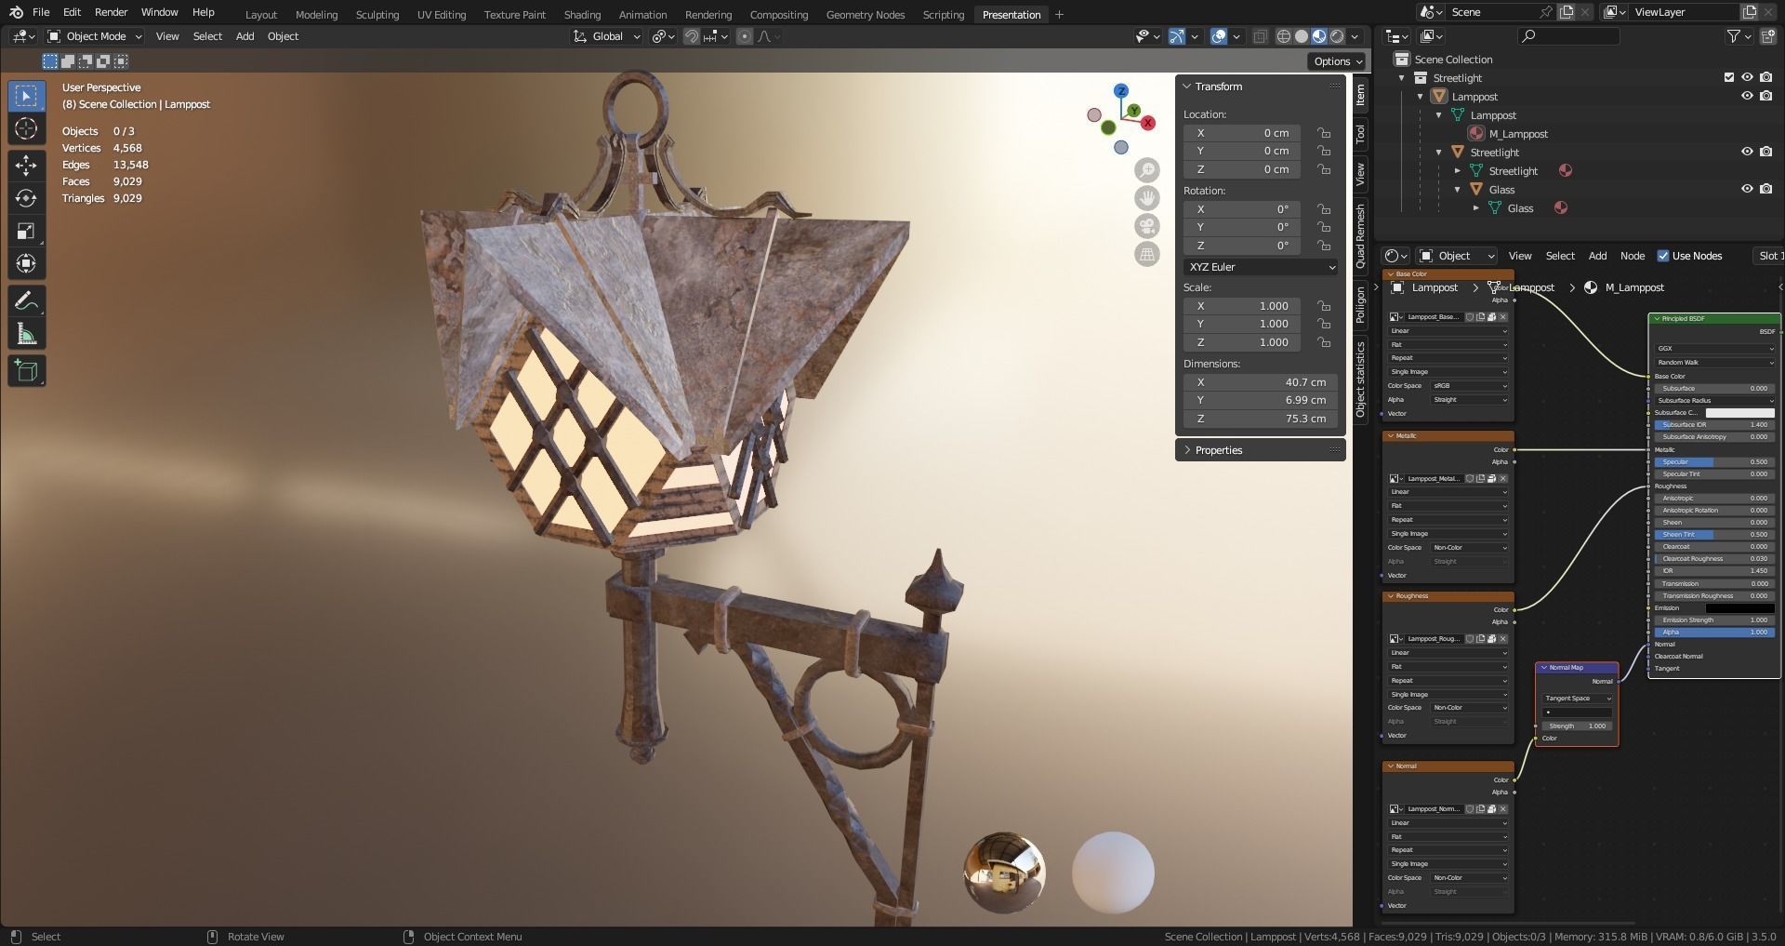Open the Render menu
1785x946 pixels.
[111, 12]
